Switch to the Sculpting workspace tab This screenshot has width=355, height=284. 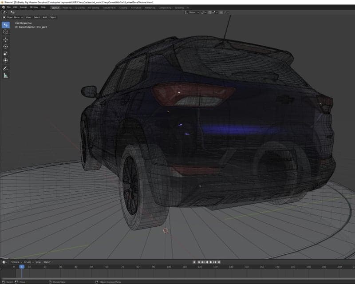click(x=80, y=8)
